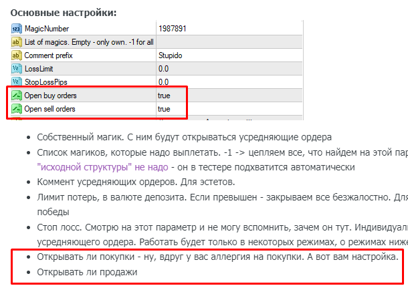The image size is (408, 298).
Task: Click the List of magics string icon
Action: coord(17,42)
